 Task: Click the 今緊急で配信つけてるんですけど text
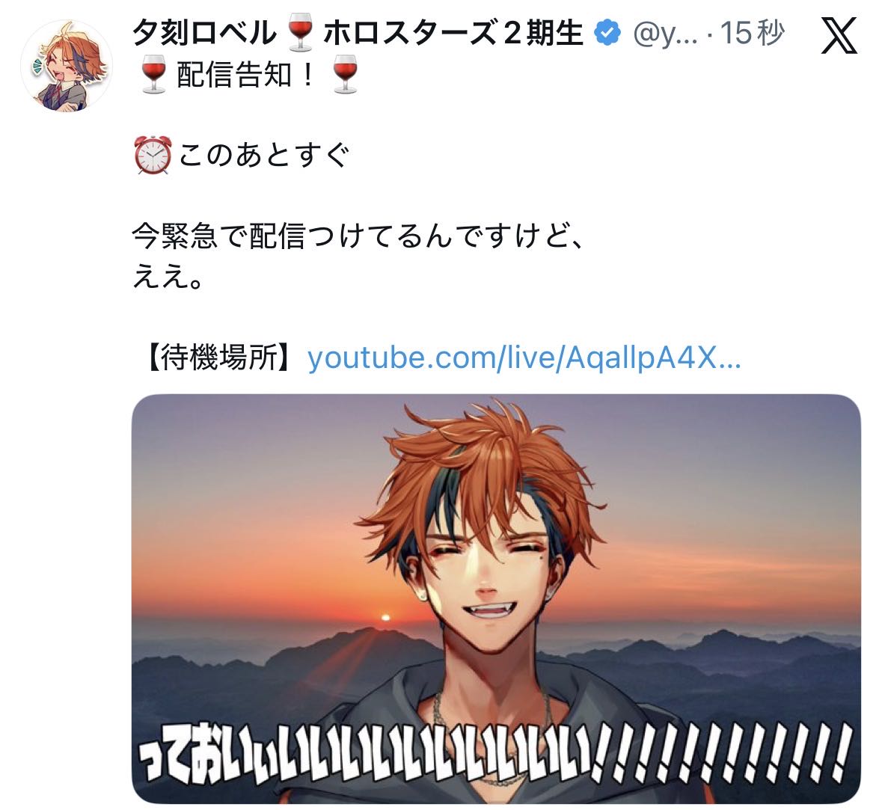(x=358, y=236)
